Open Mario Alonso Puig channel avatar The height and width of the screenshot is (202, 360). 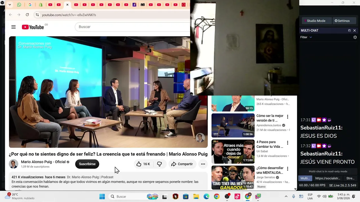point(13,164)
